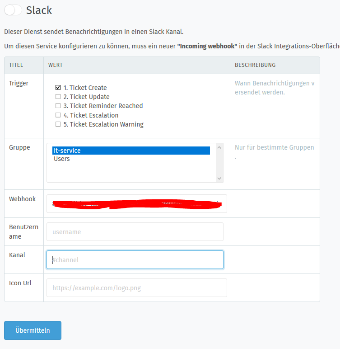Click the Kanal #channel field
This screenshot has width=340, height=349.
[x=135, y=260]
